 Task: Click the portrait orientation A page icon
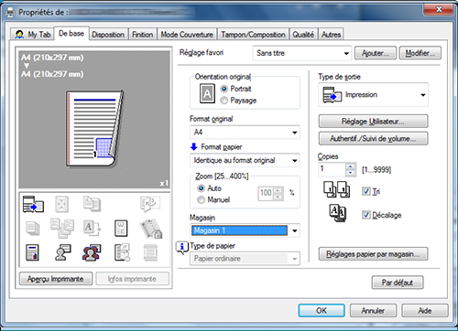tap(207, 93)
